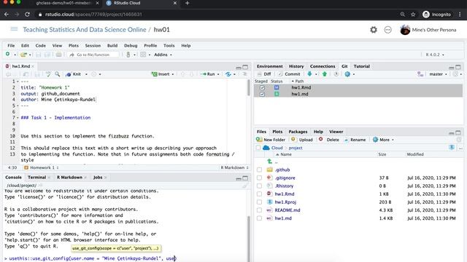
Task: Open the RStudio Cloud settings gear icon
Action: [374, 30]
